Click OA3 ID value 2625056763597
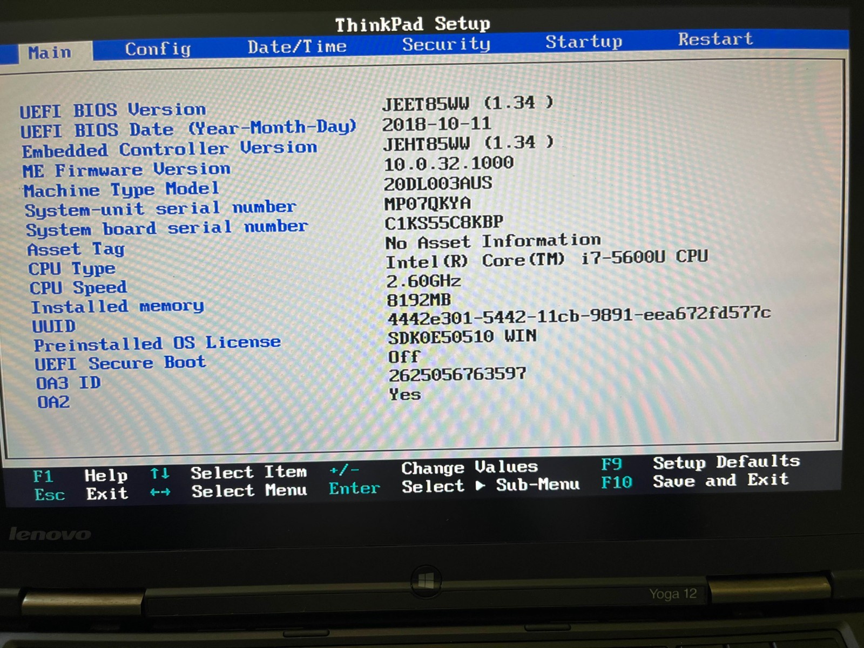The width and height of the screenshot is (864, 648). pos(457,374)
